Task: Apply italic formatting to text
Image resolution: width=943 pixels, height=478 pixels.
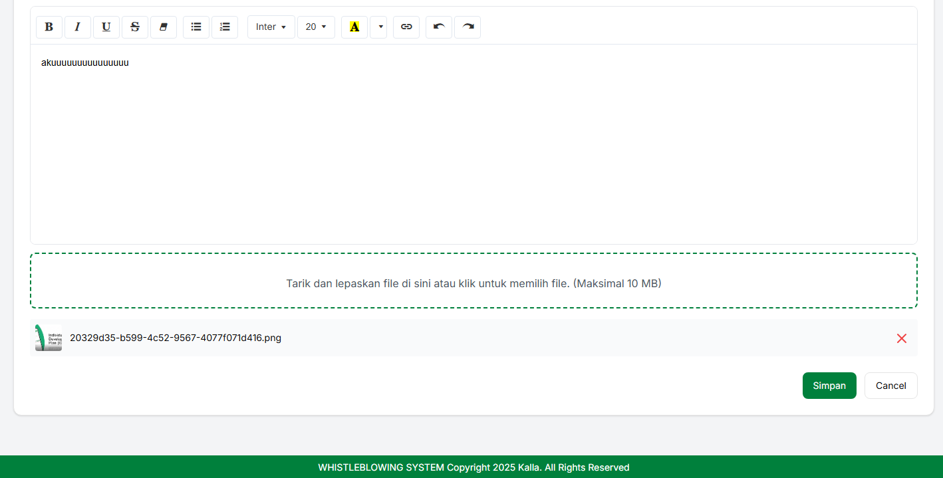Action: point(78,27)
